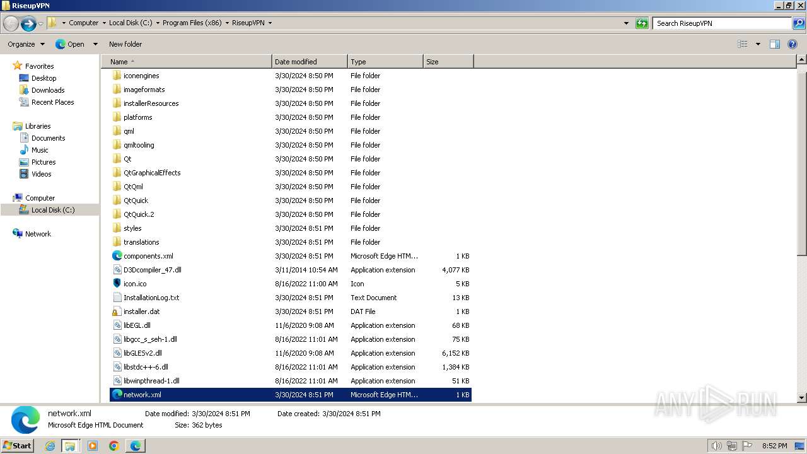Expand the arrow after RiseupVPN in address bar

coord(270,23)
